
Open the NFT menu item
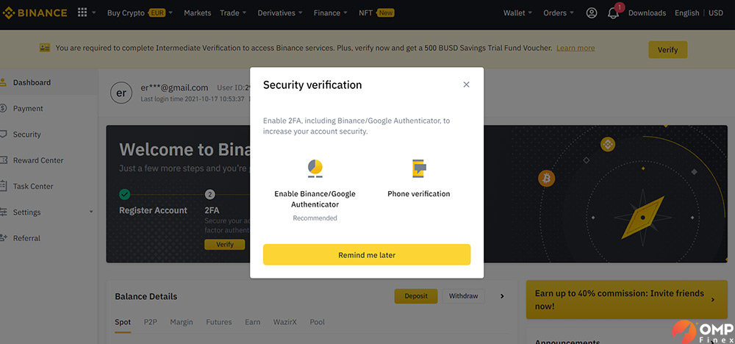click(376, 13)
